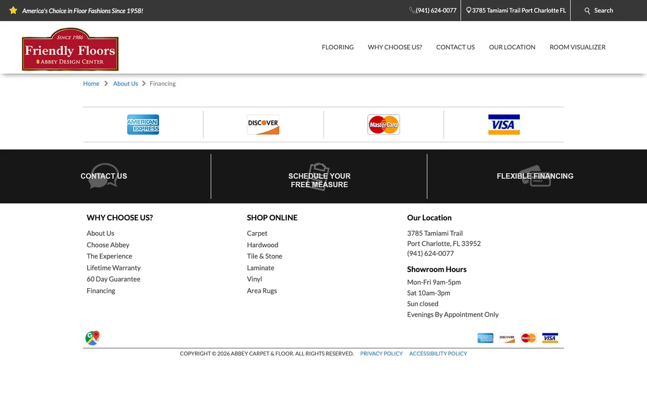The image size is (647, 404).
Task: Click the large Discover card logo
Action: coord(263,124)
